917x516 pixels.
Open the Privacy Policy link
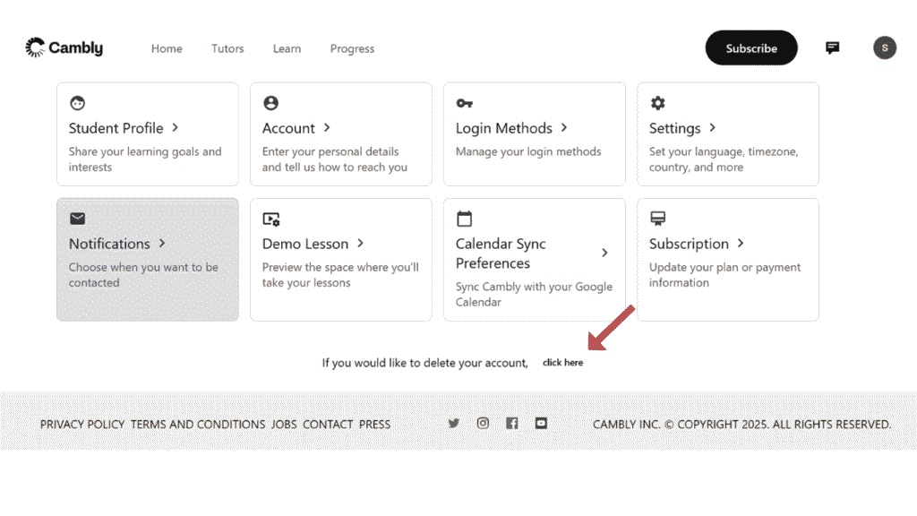[82, 425]
